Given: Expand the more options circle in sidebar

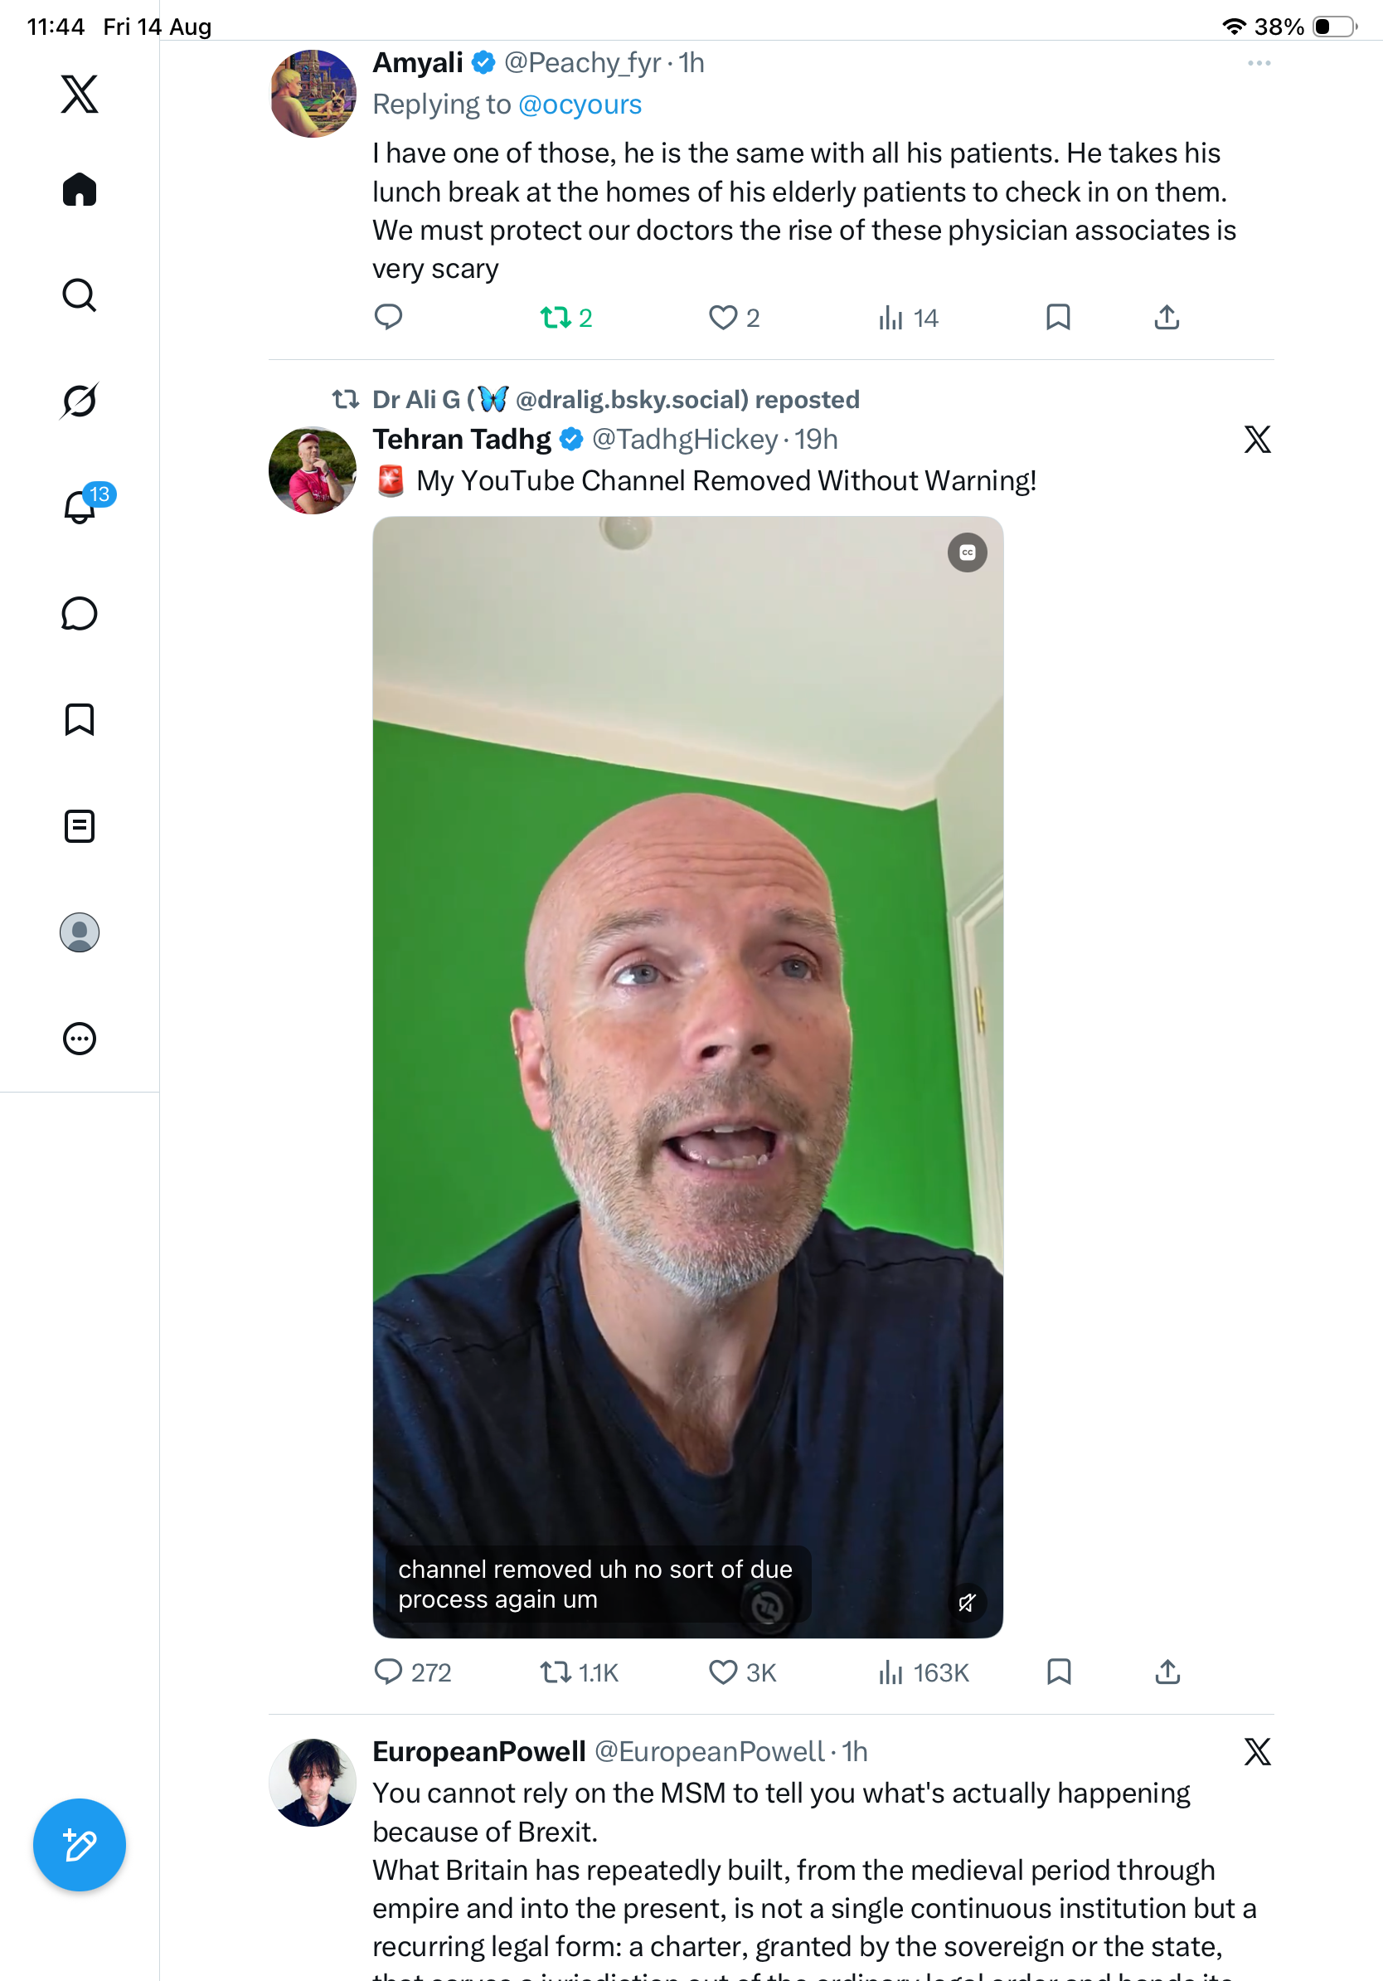Looking at the screenshot, I should pos(80,1039).
